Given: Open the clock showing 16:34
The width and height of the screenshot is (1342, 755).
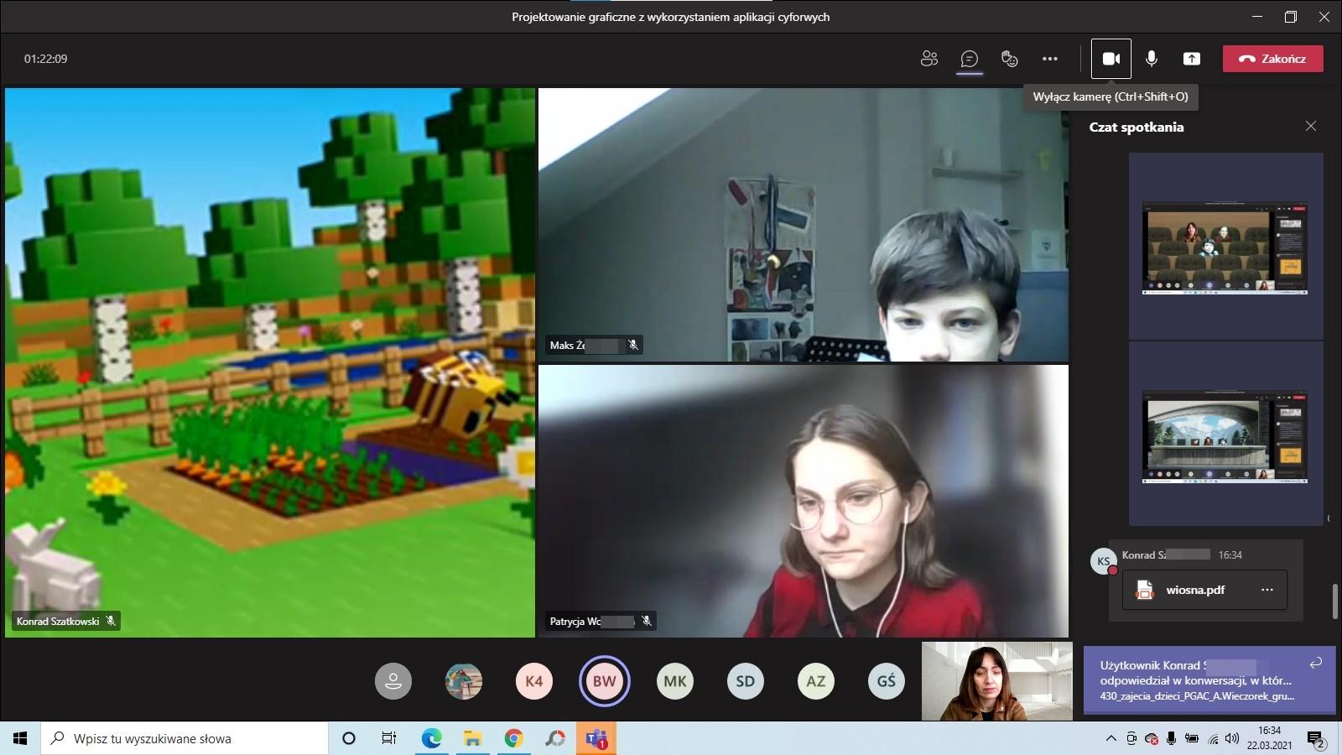Looking at the screenshot, I should tap(1269, 738).
